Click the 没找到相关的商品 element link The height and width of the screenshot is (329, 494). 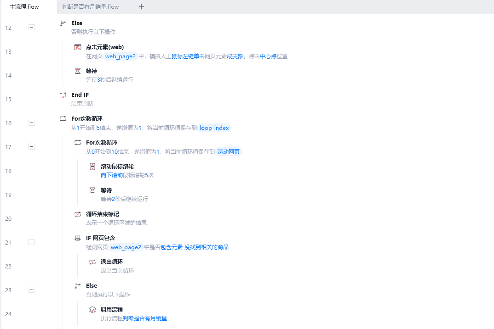click(207, 247)
